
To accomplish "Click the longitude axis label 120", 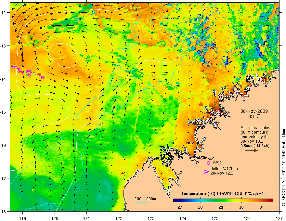I will [55, 218].
